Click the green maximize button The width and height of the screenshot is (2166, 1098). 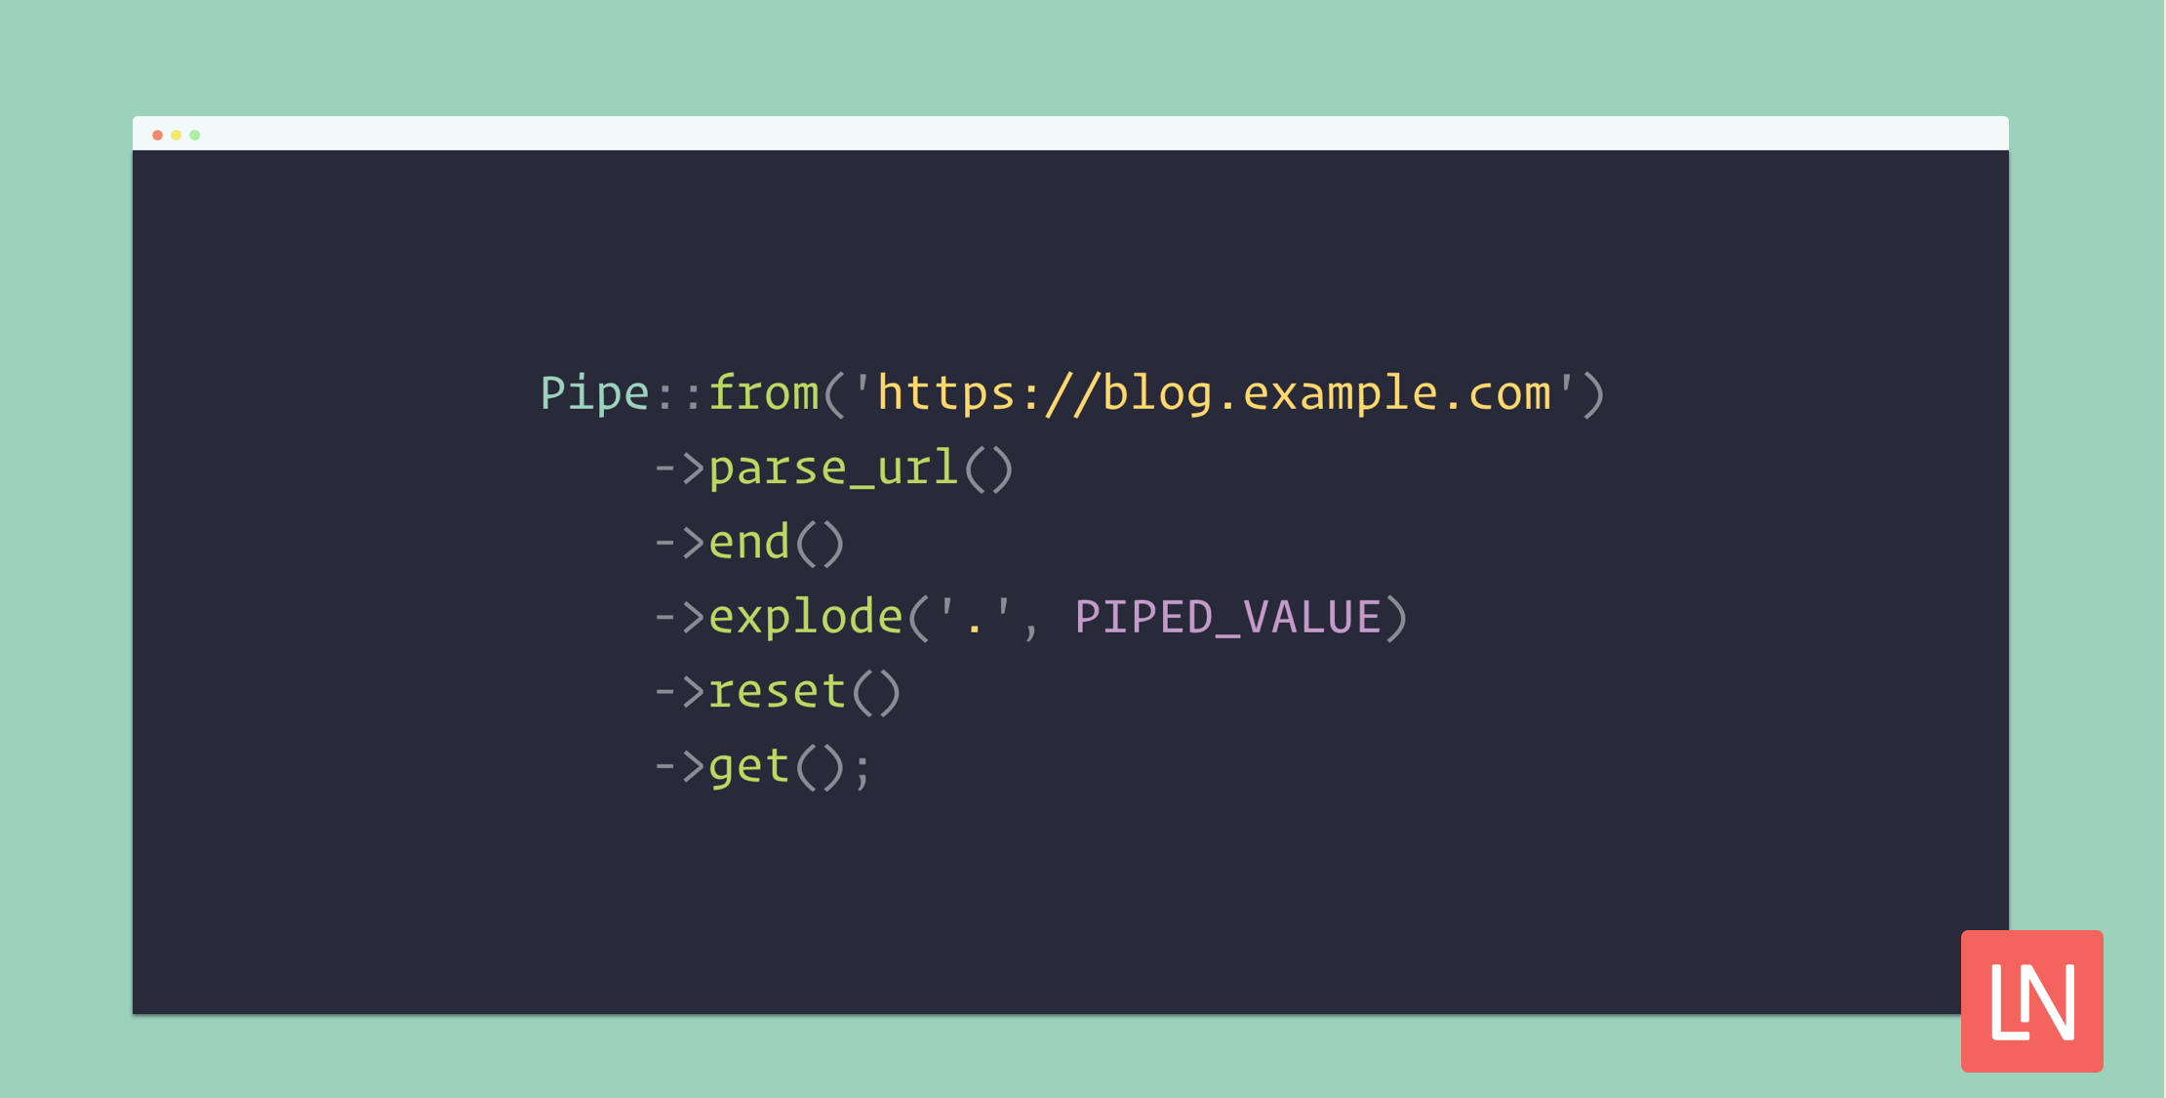tap(194, 135)
